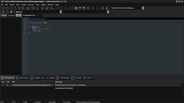Switch to the Classes tab
The image size is (184, 103).
point(11,15)
